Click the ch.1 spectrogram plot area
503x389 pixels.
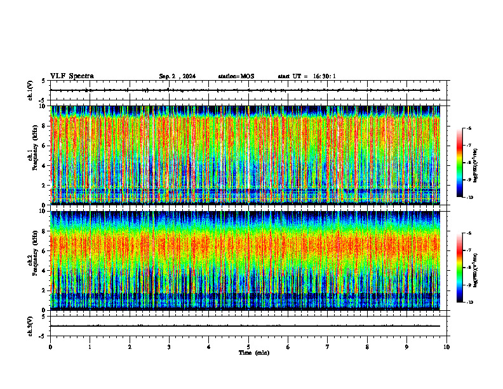245,155
